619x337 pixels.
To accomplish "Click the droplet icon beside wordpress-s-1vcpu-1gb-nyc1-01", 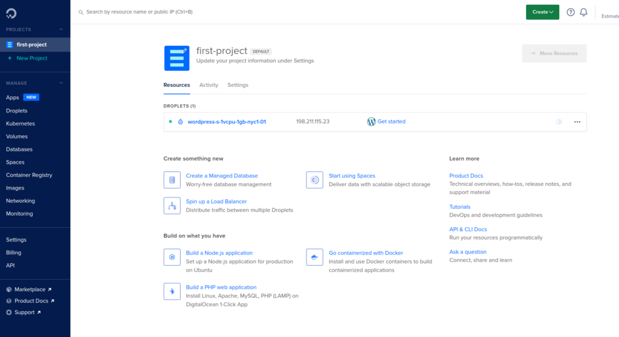I will coord(180,121).
